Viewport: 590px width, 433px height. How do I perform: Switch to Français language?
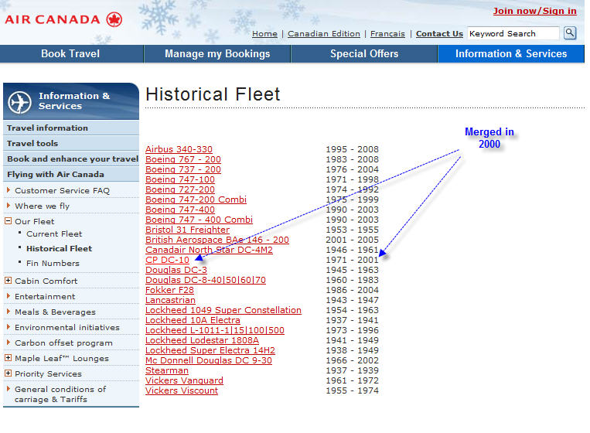pos(387,34)
